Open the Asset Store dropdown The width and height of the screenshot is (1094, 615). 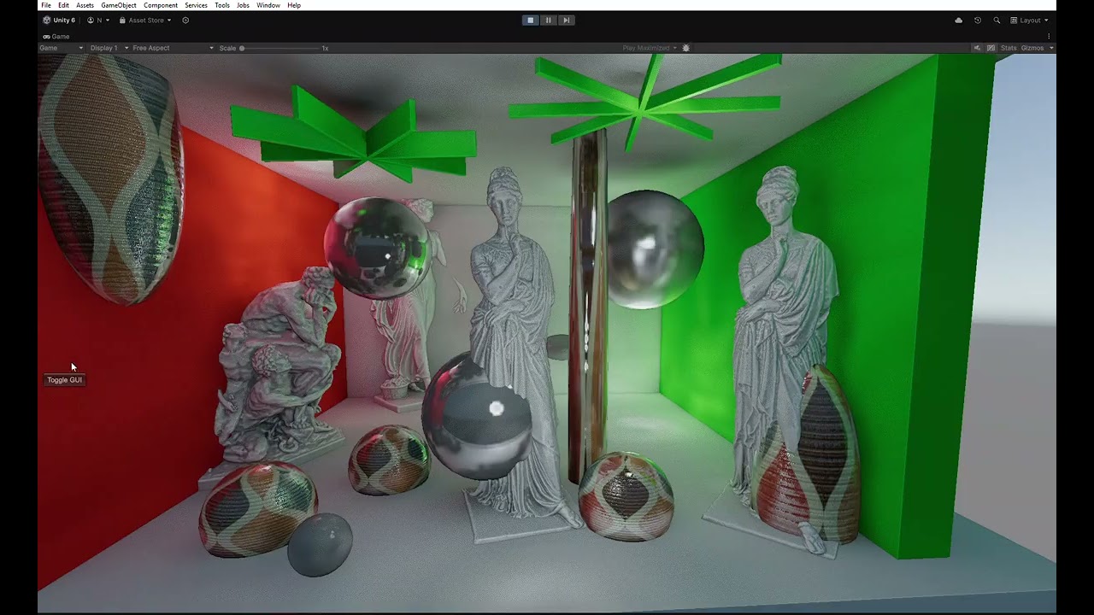tap(145, 20)
